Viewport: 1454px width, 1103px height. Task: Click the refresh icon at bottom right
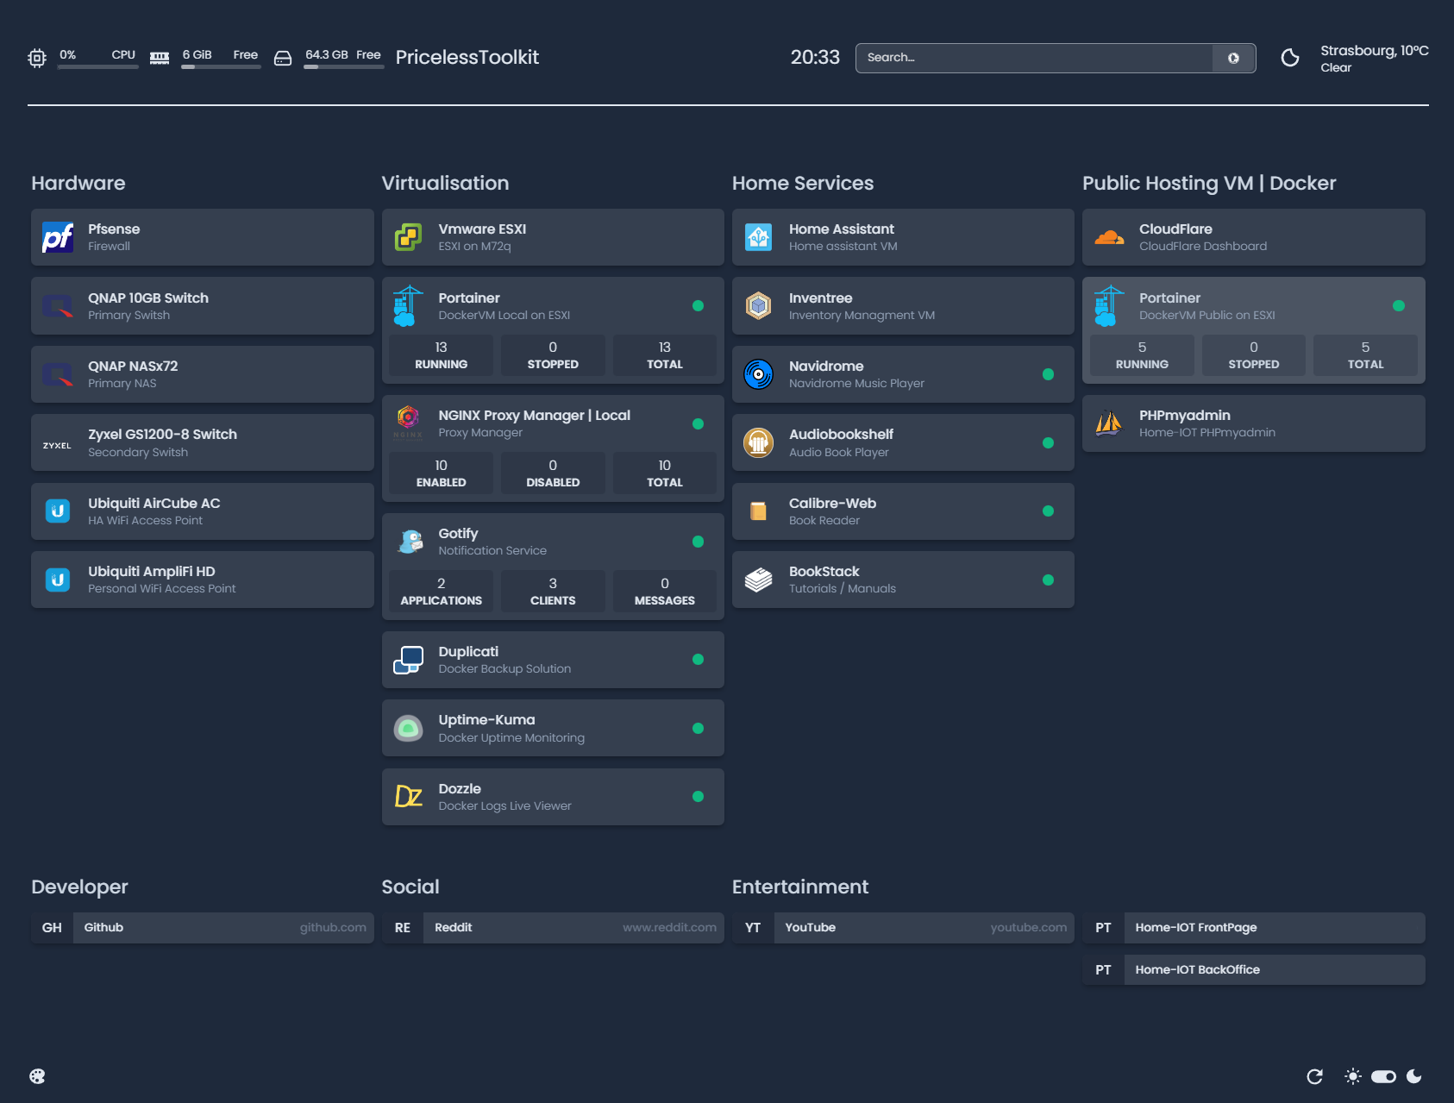1314,1076
